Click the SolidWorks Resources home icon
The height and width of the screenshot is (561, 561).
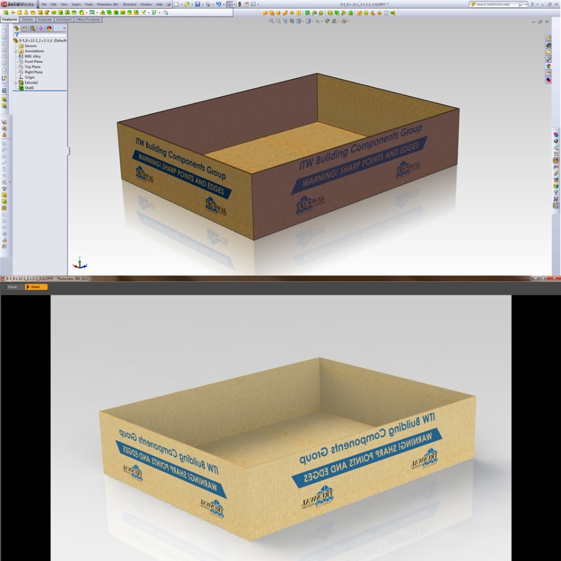tap(548, 38)
